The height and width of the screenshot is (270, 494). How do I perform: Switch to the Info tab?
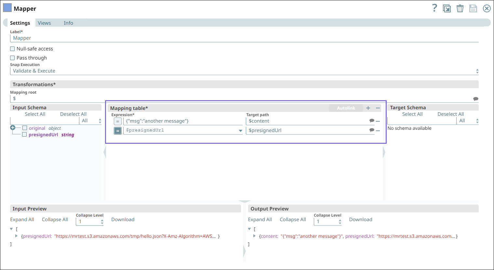pos(68,23)
